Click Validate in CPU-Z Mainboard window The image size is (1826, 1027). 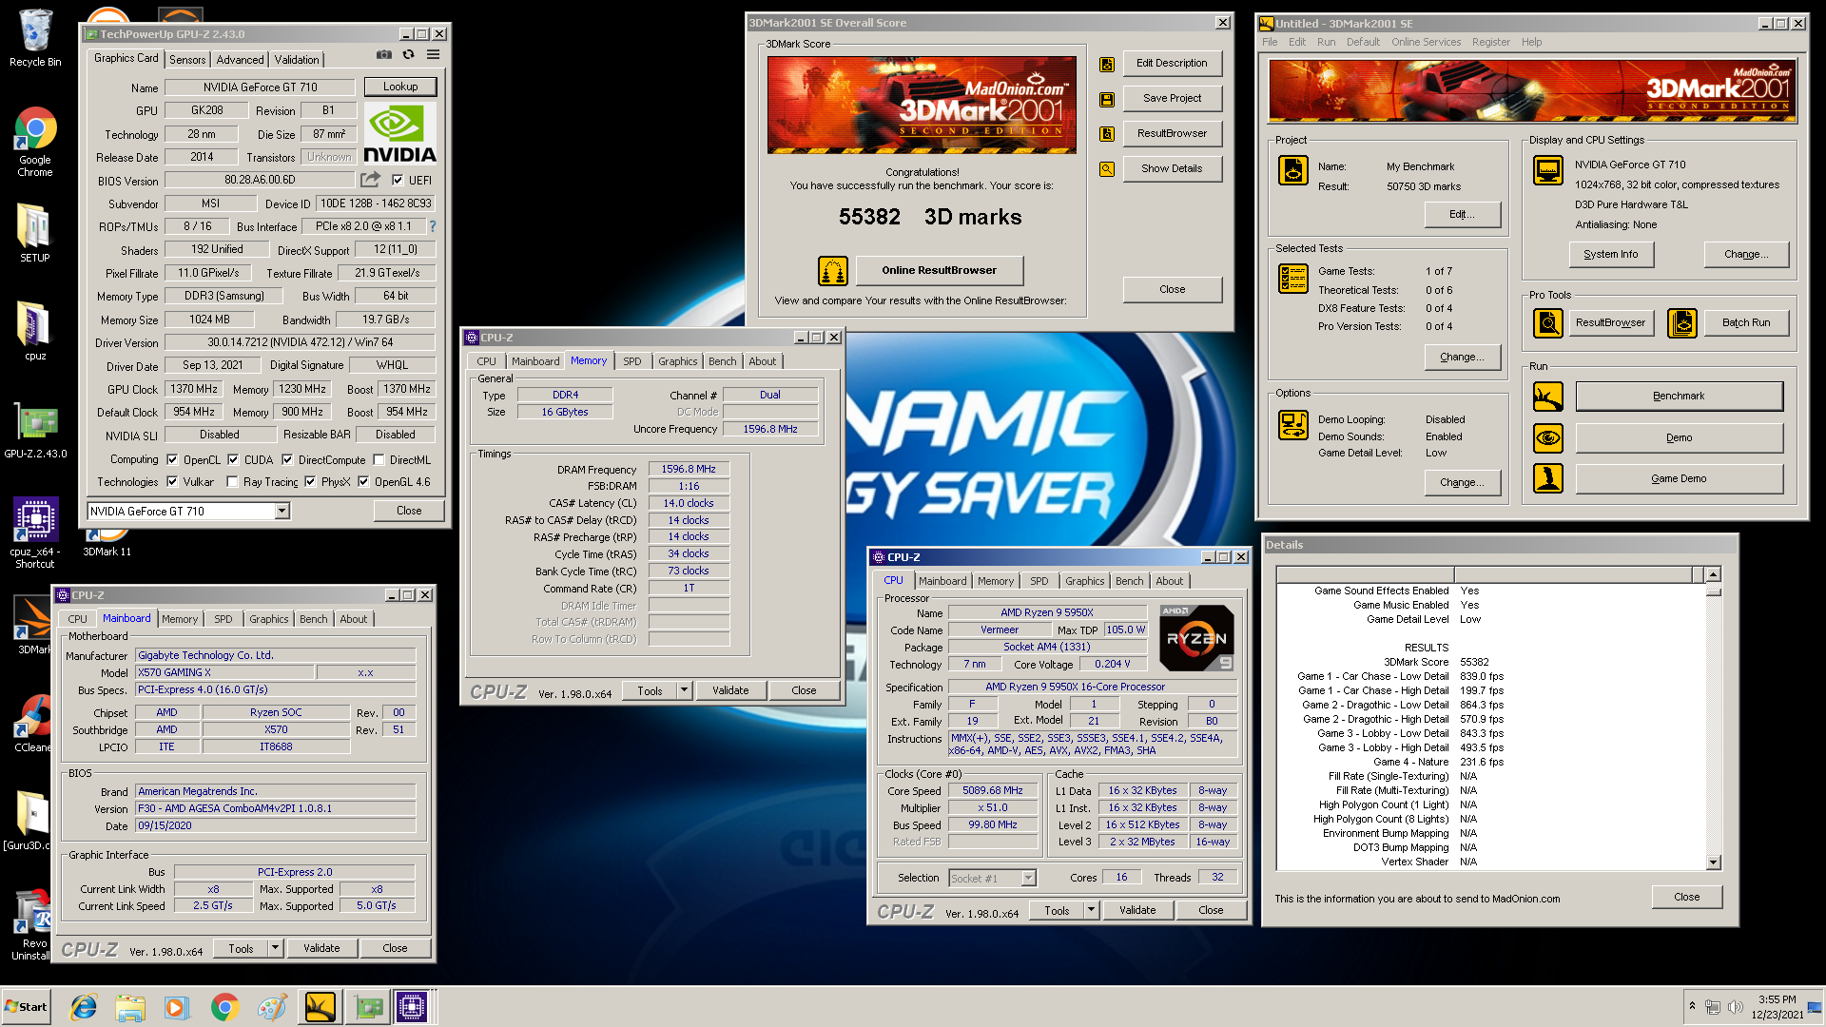(321, 948)
